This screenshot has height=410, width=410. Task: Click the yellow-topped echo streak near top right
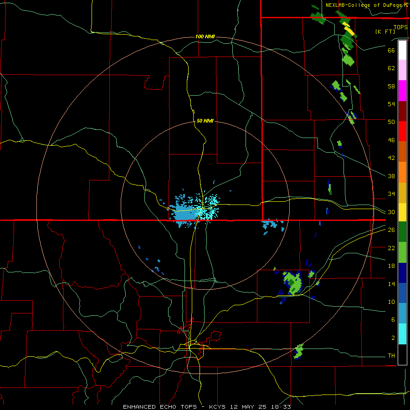point(348,29)
